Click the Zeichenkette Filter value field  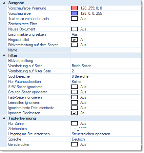click(x=106, y=24)
